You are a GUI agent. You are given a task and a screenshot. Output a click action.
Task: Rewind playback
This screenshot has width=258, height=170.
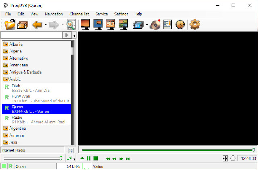pos(114,159)
